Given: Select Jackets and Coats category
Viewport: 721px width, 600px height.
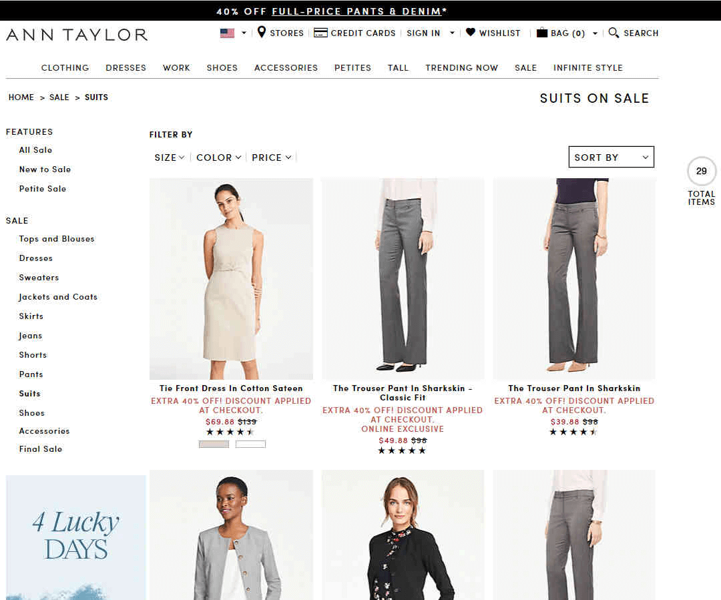Looking at the screenshot, I should [58, 297].
